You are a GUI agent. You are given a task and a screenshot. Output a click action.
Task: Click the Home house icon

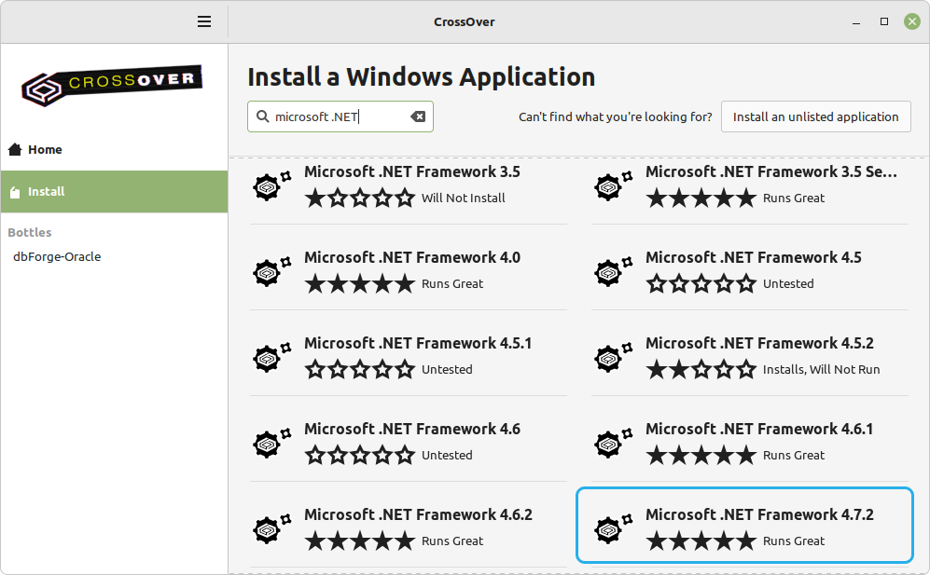pos(16,149)
